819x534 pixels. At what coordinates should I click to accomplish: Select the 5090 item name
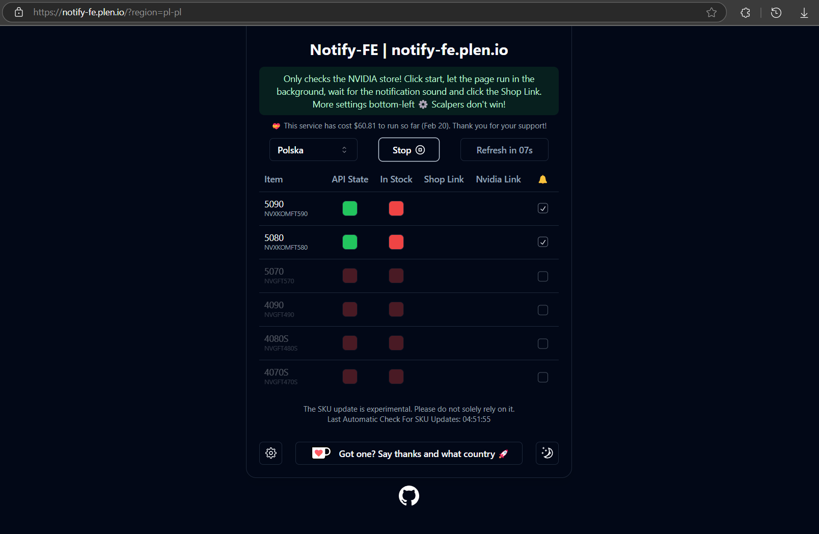pyautogui.click(x=274, y=204)
